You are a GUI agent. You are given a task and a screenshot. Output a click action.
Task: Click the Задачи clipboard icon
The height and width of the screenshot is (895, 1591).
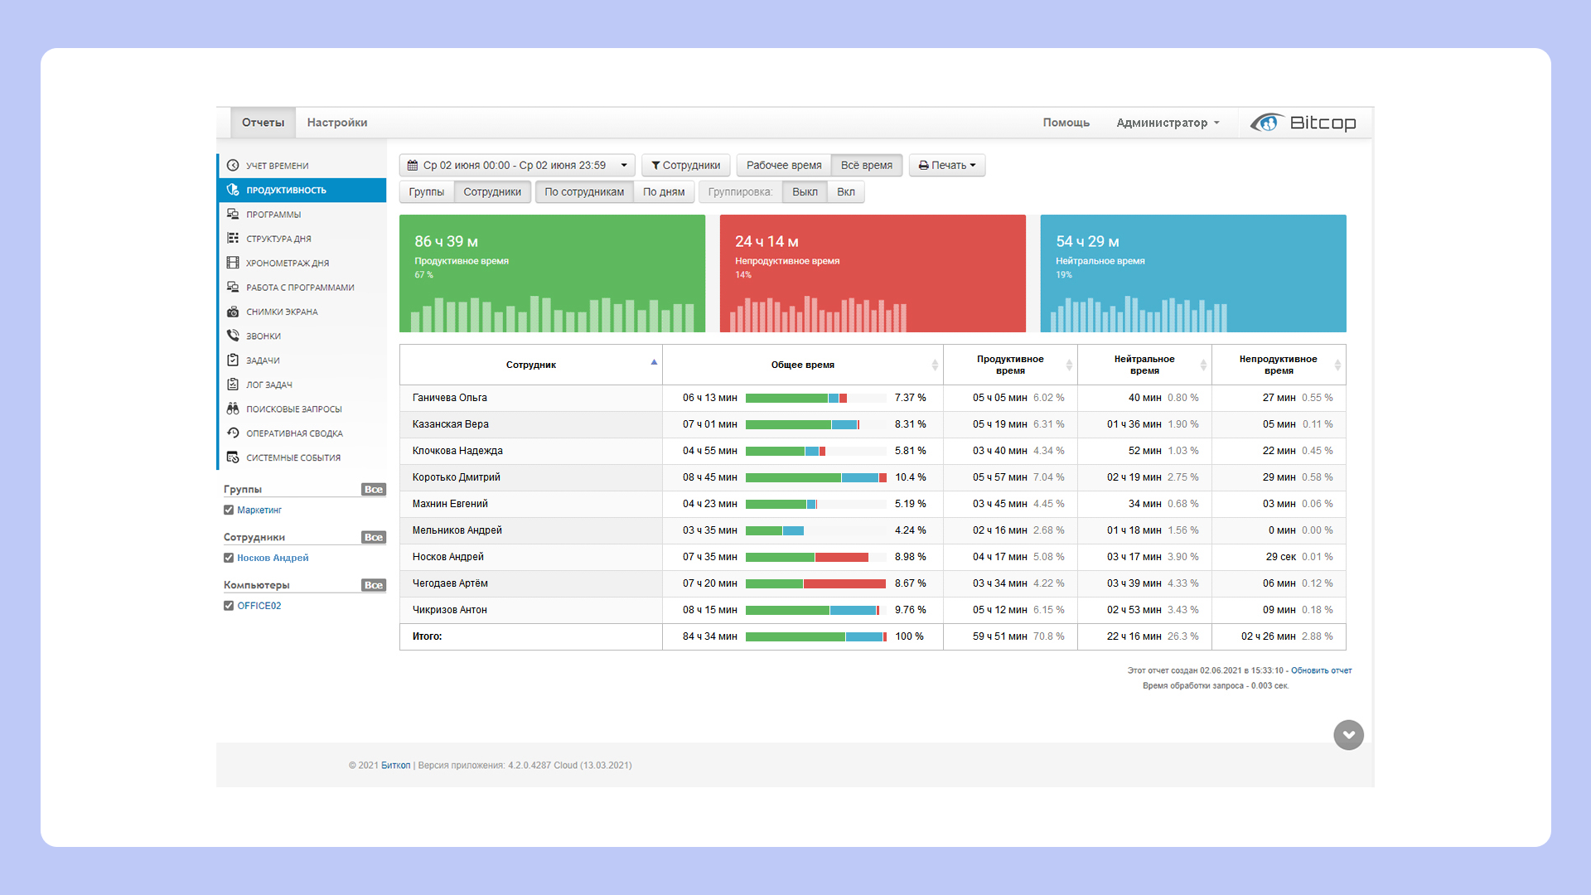pyautogui.click(x=233, y=360)
